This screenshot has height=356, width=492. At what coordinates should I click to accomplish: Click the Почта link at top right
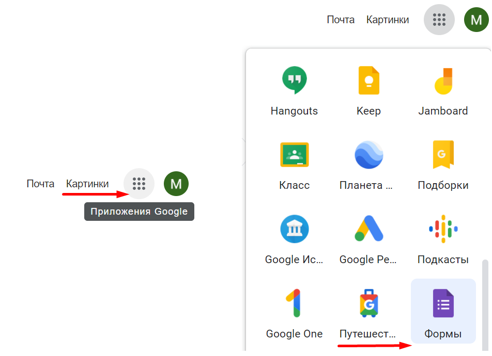coord(341,20)
